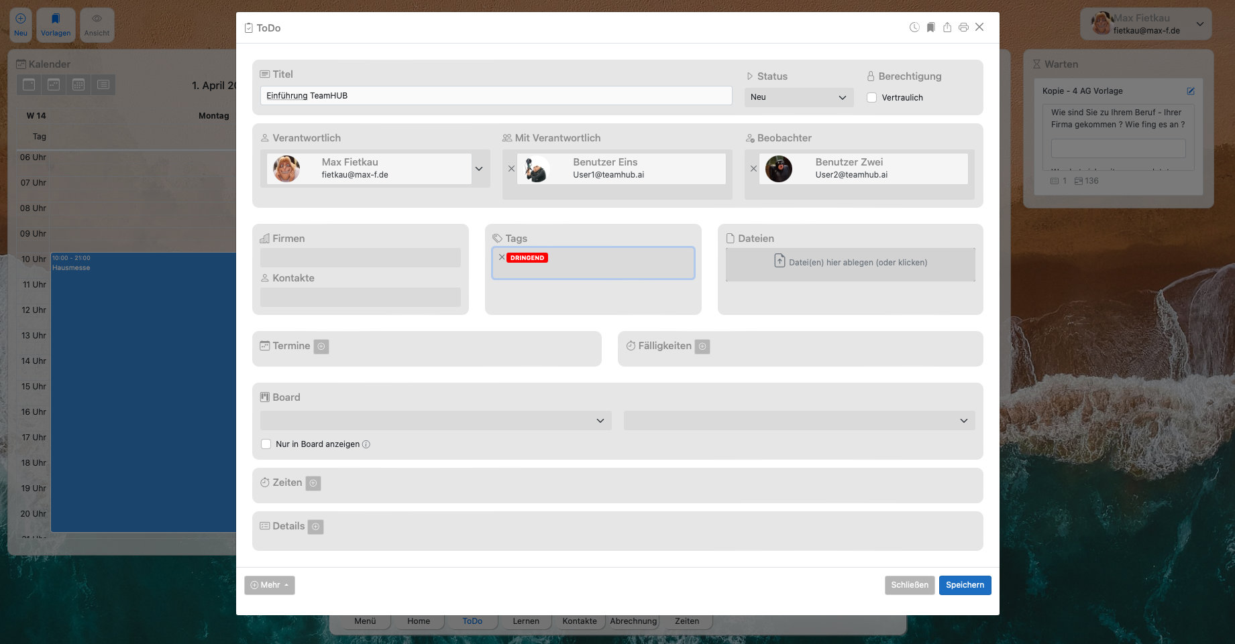Screen dimensions: 1235x644
Task: Switch to Lernen tab in bottom bar
Action: coord(526,621)
